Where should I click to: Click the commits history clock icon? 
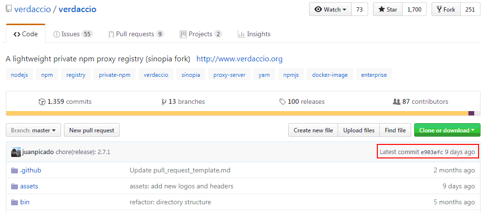point(42,102)
